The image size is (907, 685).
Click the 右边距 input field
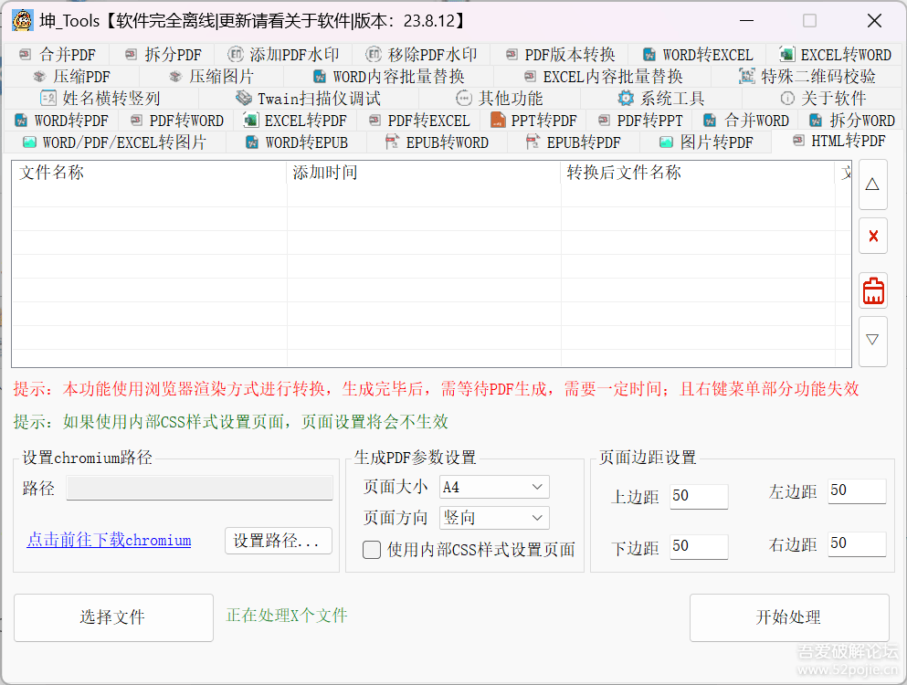click(857, 543)
